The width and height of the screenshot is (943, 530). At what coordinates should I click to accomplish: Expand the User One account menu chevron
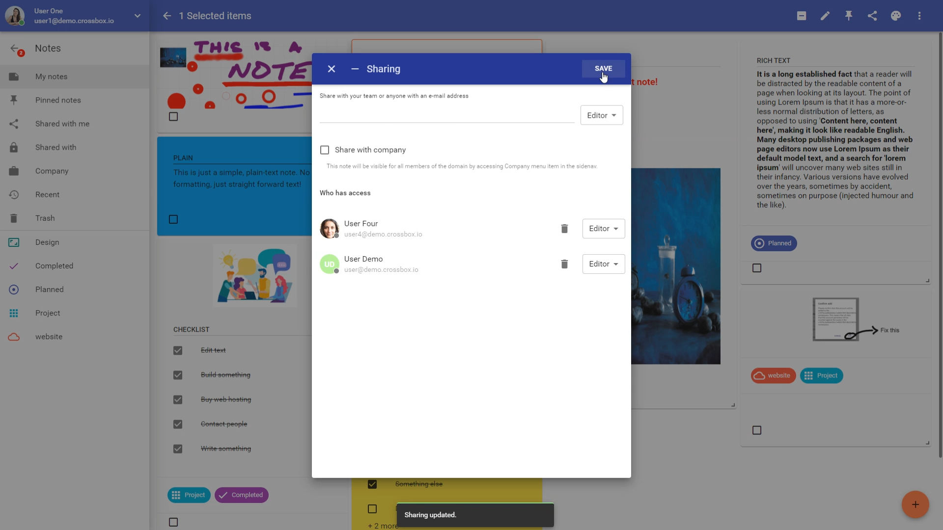point(138,16)
